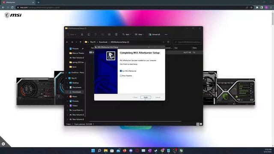Click cookie settings gear on webpage corner
Screen dimensions: 274x154
pos(3,144)
